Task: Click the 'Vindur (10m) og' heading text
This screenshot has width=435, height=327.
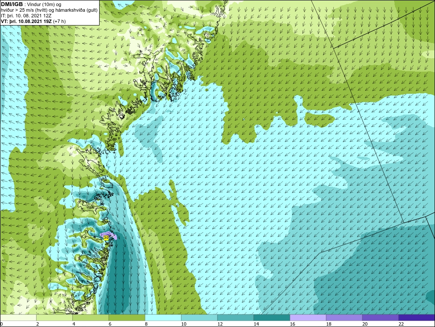Action: point(44,5)
